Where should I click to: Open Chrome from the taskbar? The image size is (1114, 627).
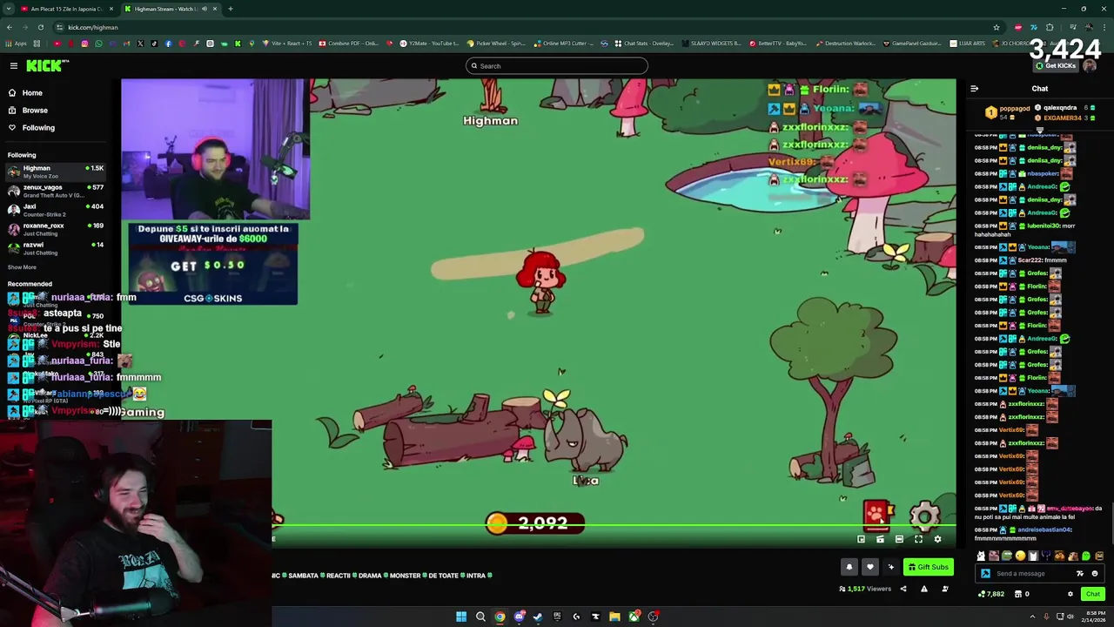pos(500,617)
